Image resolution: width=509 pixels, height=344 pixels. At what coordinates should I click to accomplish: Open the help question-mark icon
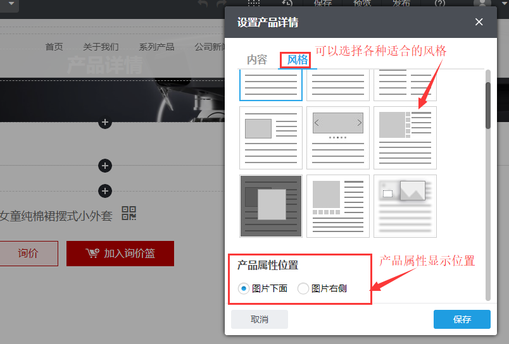[440, 3]
